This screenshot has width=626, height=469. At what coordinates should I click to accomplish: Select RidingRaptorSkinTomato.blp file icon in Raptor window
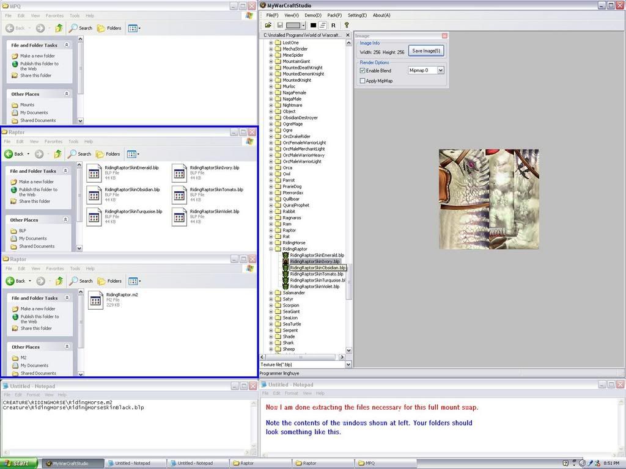[x=179, y=195]
